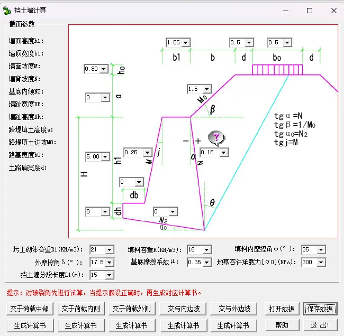The width and height of the screenshot is (344, 336).
Task: Open allowable bearing capacity dropdown showing 300
Action: click(321, 263)
